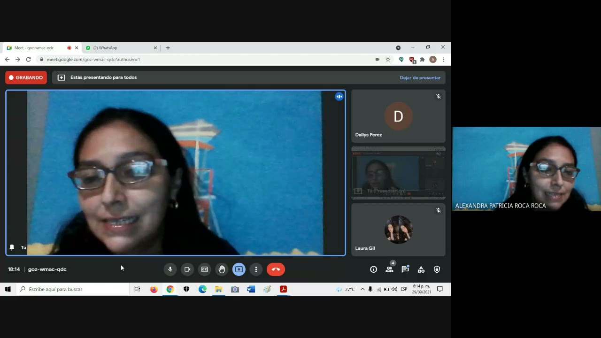Mute the microphone in Meet
This screenshot has width=601, height=338.
170,269
